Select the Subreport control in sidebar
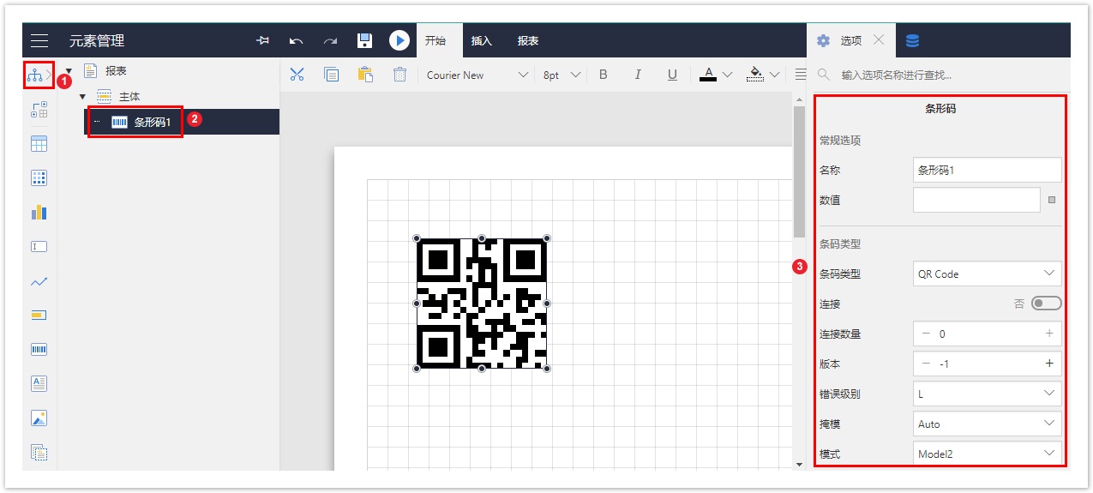Screen dimensions: 1093x493 39,452
